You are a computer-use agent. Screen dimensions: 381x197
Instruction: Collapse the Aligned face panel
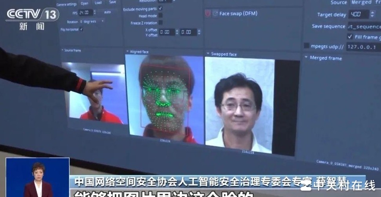pyautogui.click(x=127, y=52)
